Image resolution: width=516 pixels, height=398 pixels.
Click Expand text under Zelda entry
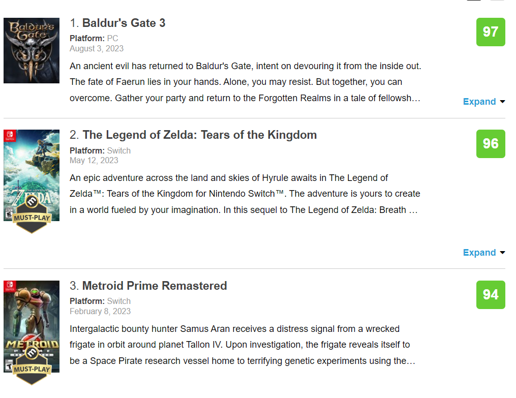click(479, 253)
